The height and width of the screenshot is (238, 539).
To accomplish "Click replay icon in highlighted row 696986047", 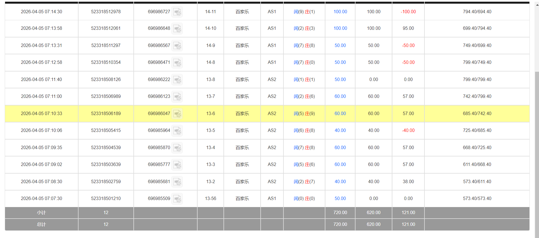I will pyautogui.click(x=177, y=114).
